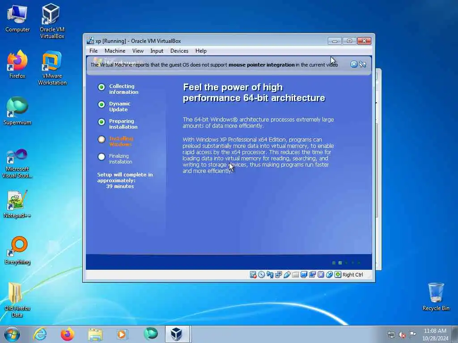Click the shared folders status icon
458x343 pixels.
[x=295, y=275]
